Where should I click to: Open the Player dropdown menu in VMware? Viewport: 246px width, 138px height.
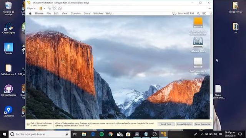click(32, 8)
